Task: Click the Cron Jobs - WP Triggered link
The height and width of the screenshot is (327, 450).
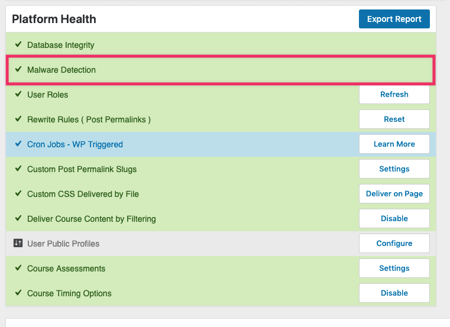Action: [x=75, y=144]
